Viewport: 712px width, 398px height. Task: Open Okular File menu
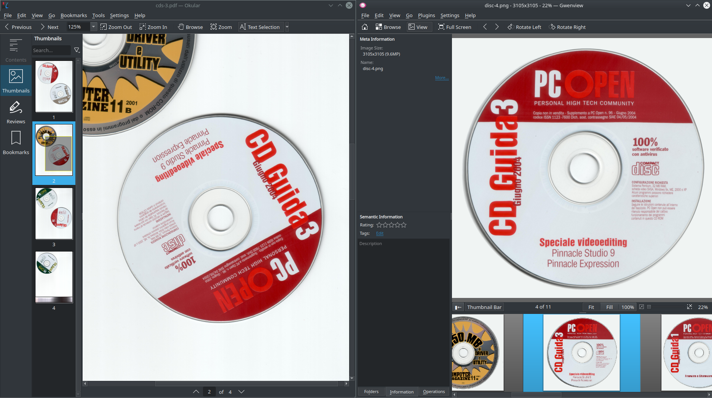pyautogui.click(x=8, y=15)
